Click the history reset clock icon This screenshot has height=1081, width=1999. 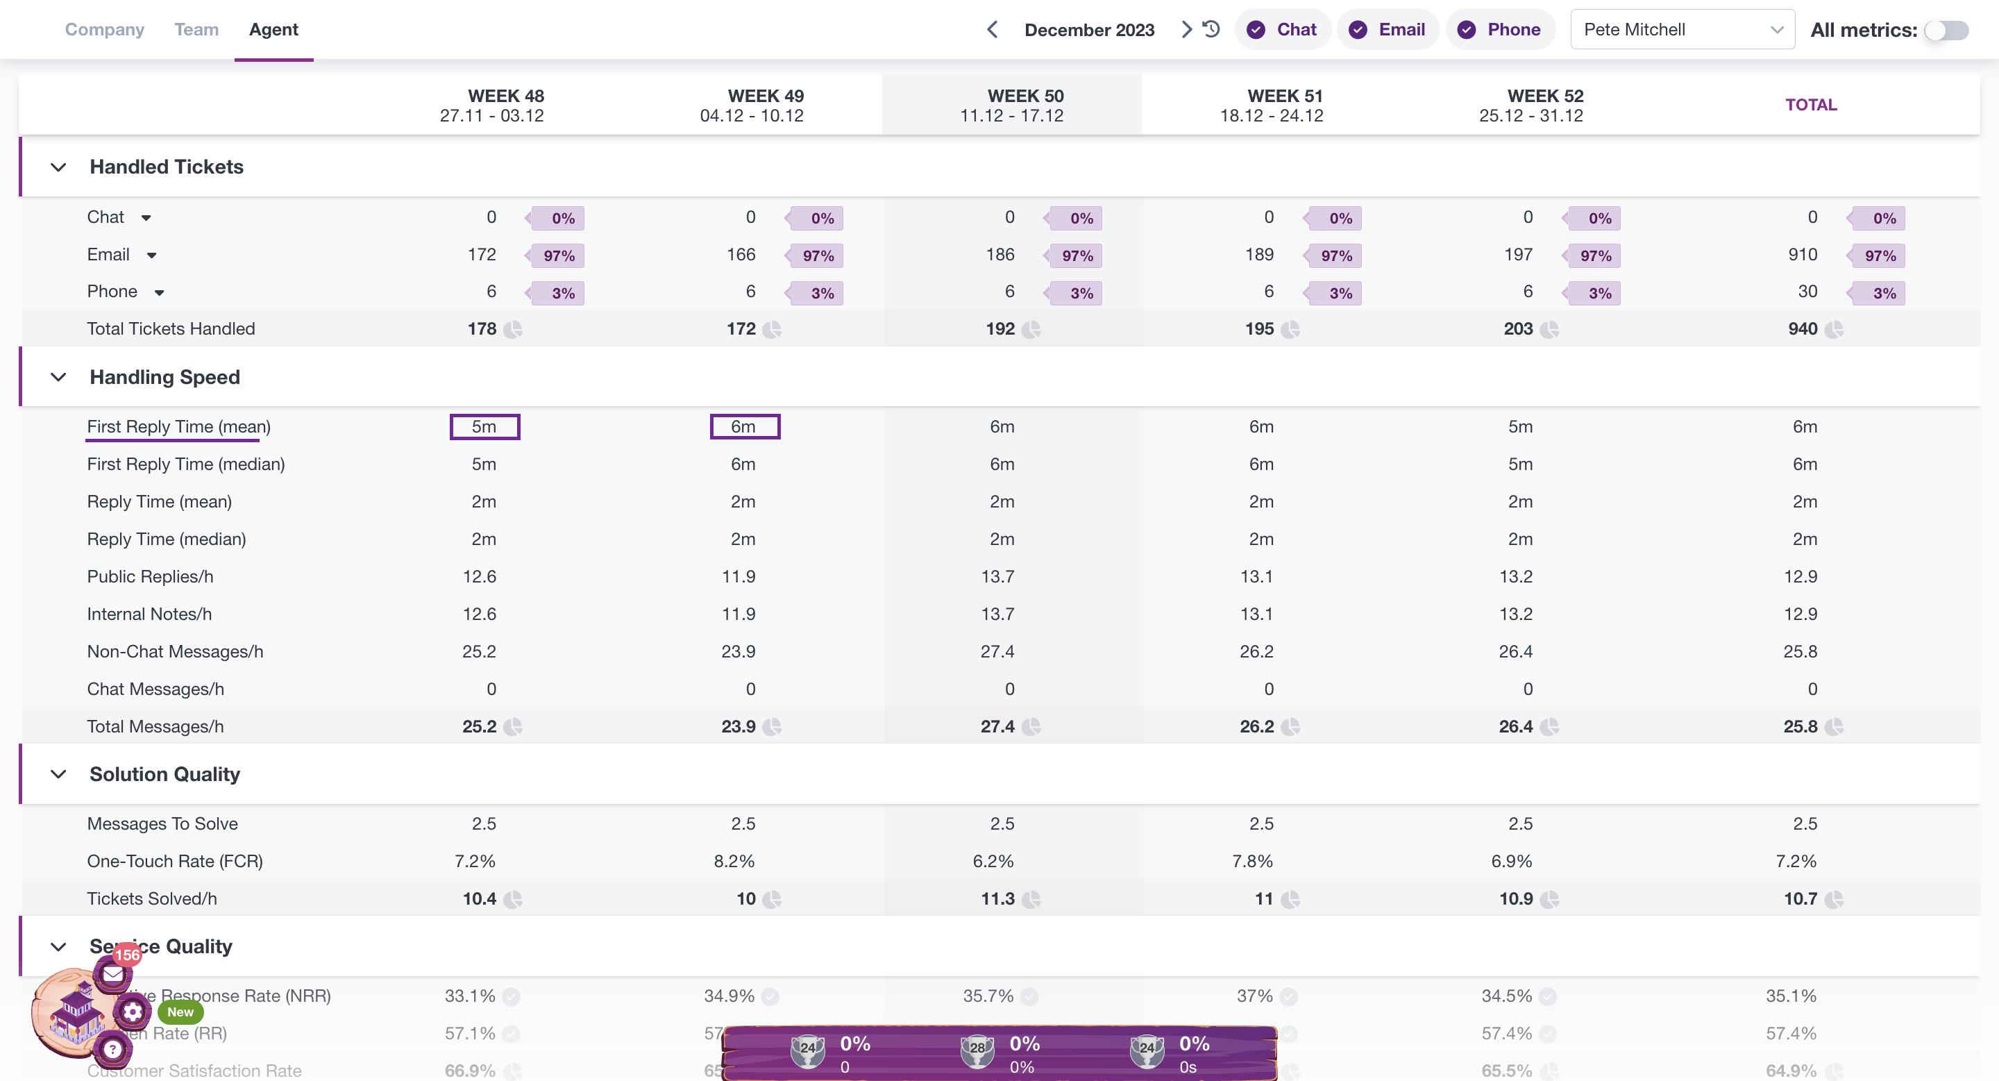[1211, 29]
